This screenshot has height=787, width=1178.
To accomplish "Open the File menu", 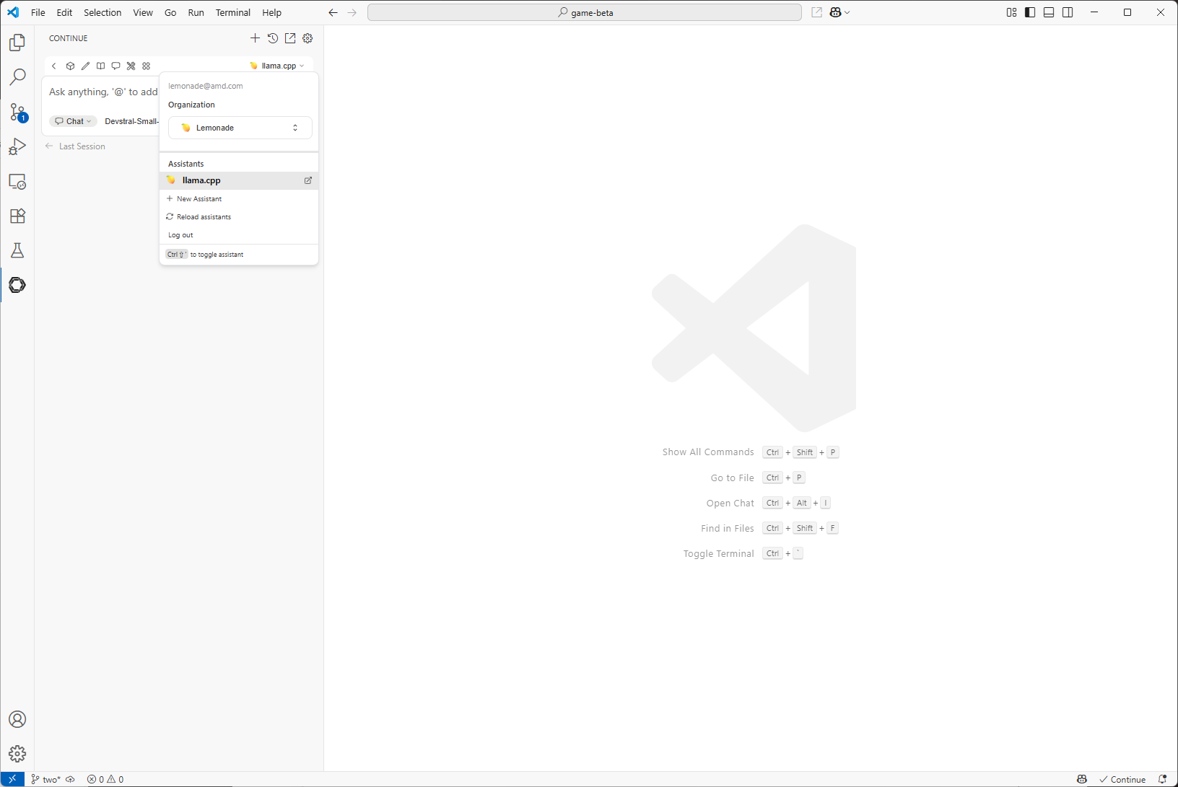I will point(38,12).
